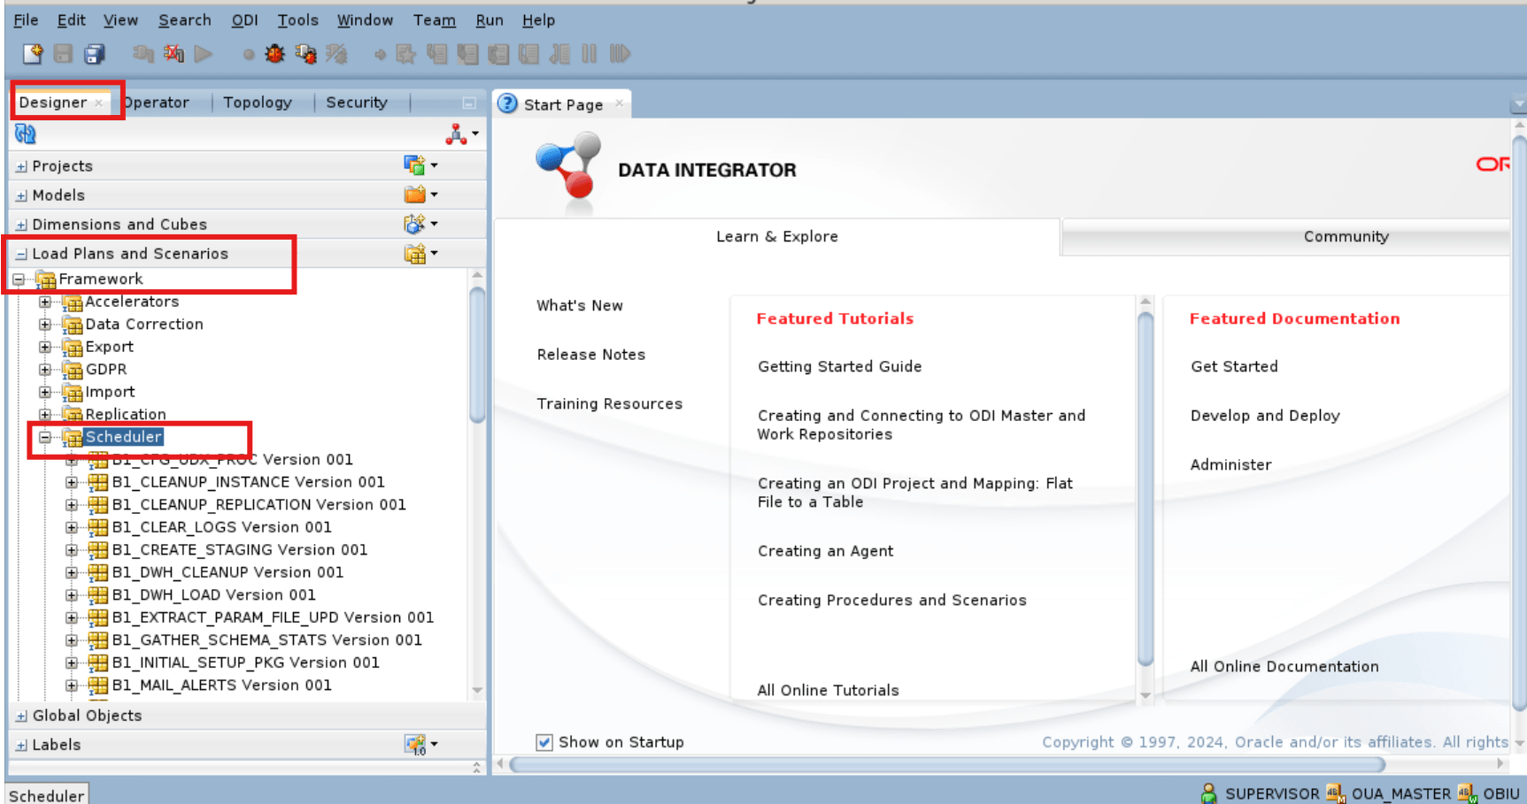Uncheck Show on Startup

[544, 742]
